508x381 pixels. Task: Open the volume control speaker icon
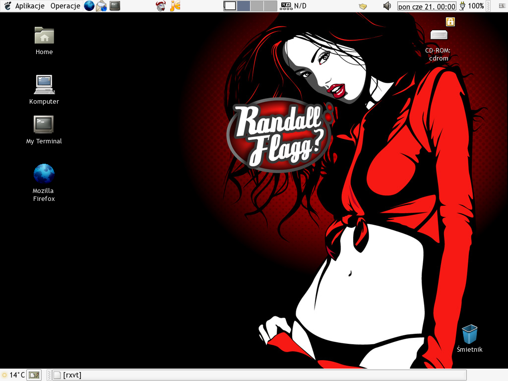387,6
